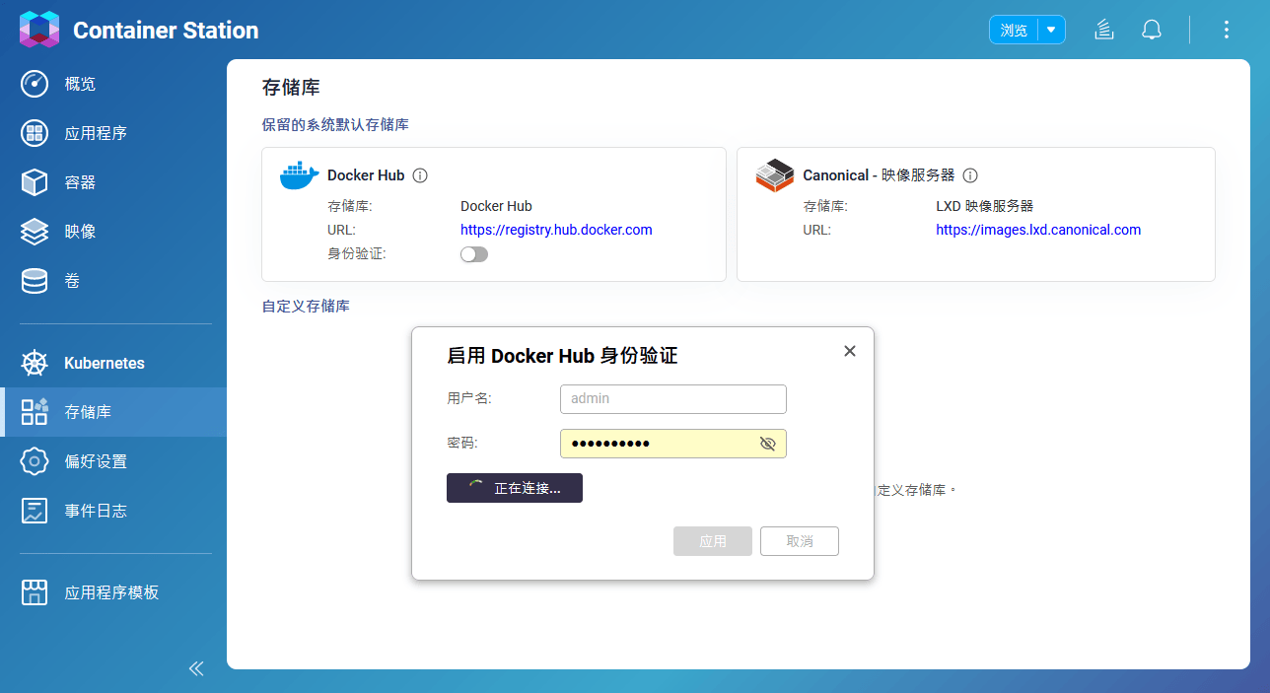Toggle the Docker Hub 身份验证 switch
Image resolution: width=1270 pixels, height=693 pixels.
pos(474,254)
